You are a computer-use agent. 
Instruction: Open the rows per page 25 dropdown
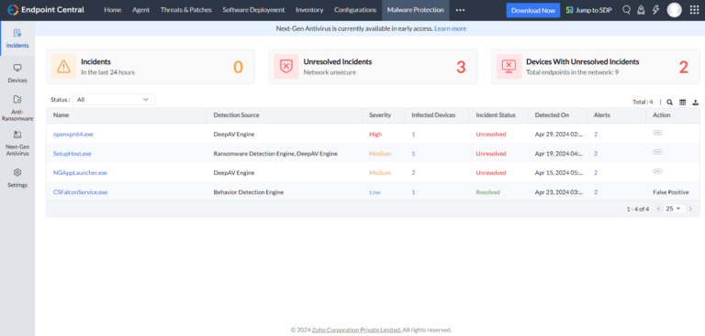tap(674, 209)
